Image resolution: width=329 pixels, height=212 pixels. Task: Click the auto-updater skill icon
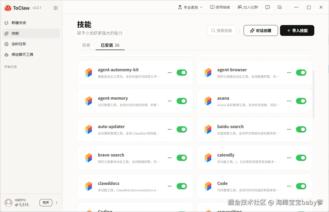pyautogui.click(x=89, y=129)
